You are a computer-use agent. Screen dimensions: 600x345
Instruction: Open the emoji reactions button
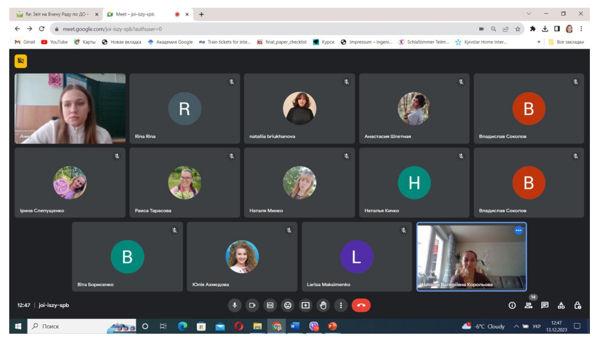(288, 305)
